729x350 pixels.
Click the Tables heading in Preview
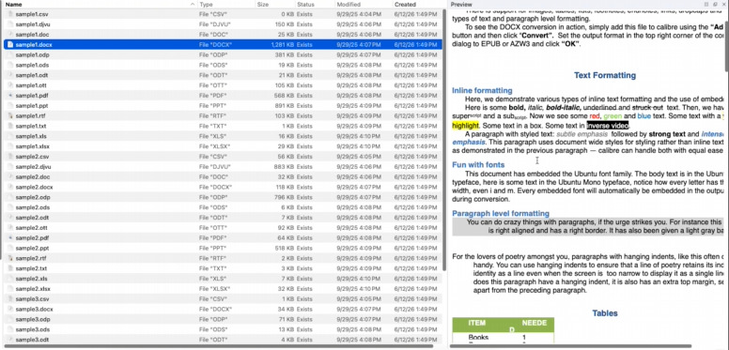point(605,313)
